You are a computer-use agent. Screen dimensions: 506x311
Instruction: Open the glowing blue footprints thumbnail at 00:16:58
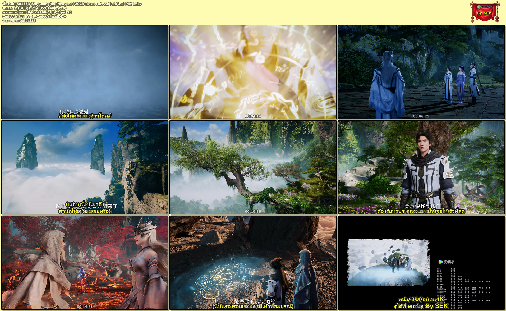[253, 263]
